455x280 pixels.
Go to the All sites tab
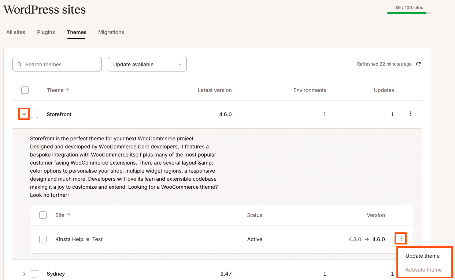(16, 32)
